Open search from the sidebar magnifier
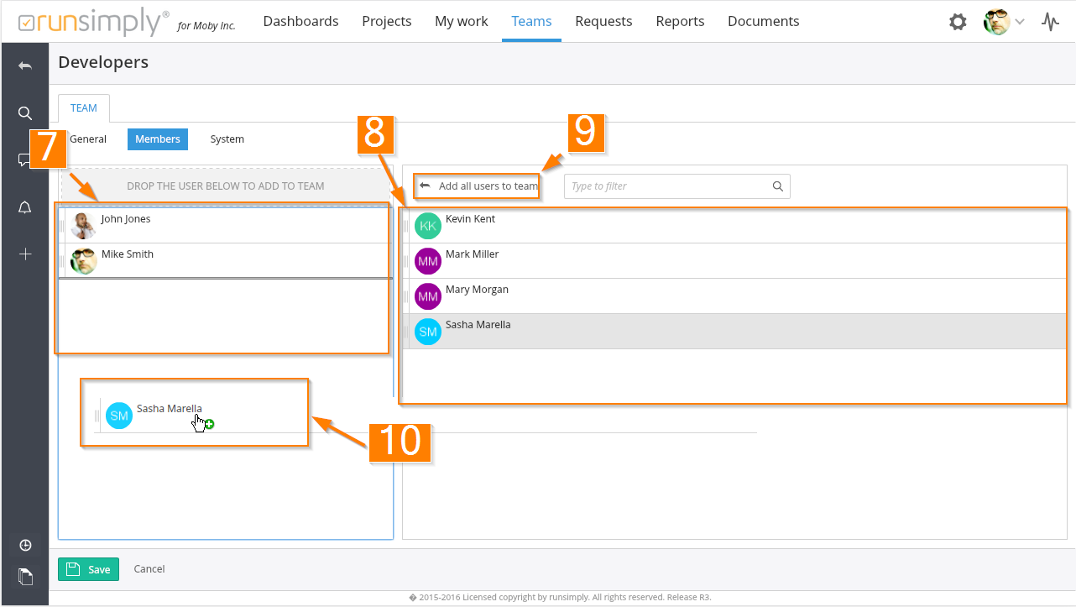 25,113
